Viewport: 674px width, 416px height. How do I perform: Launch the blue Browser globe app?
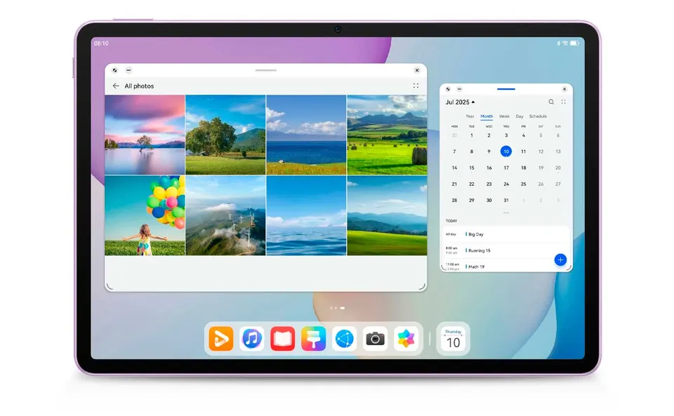(344, 339)
